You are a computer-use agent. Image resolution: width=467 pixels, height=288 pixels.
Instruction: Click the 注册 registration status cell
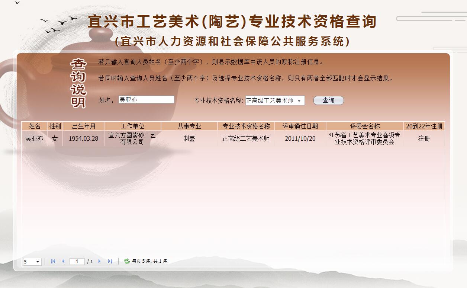424,138
